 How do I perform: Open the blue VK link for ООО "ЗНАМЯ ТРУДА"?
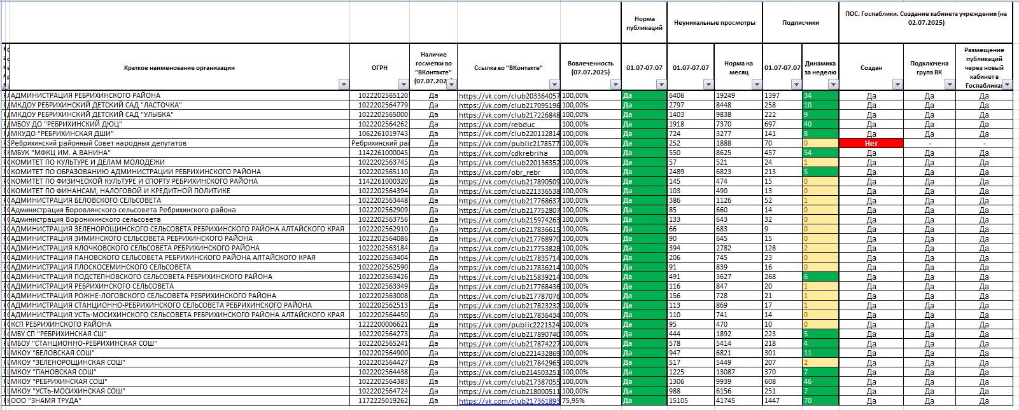(509, 401)
